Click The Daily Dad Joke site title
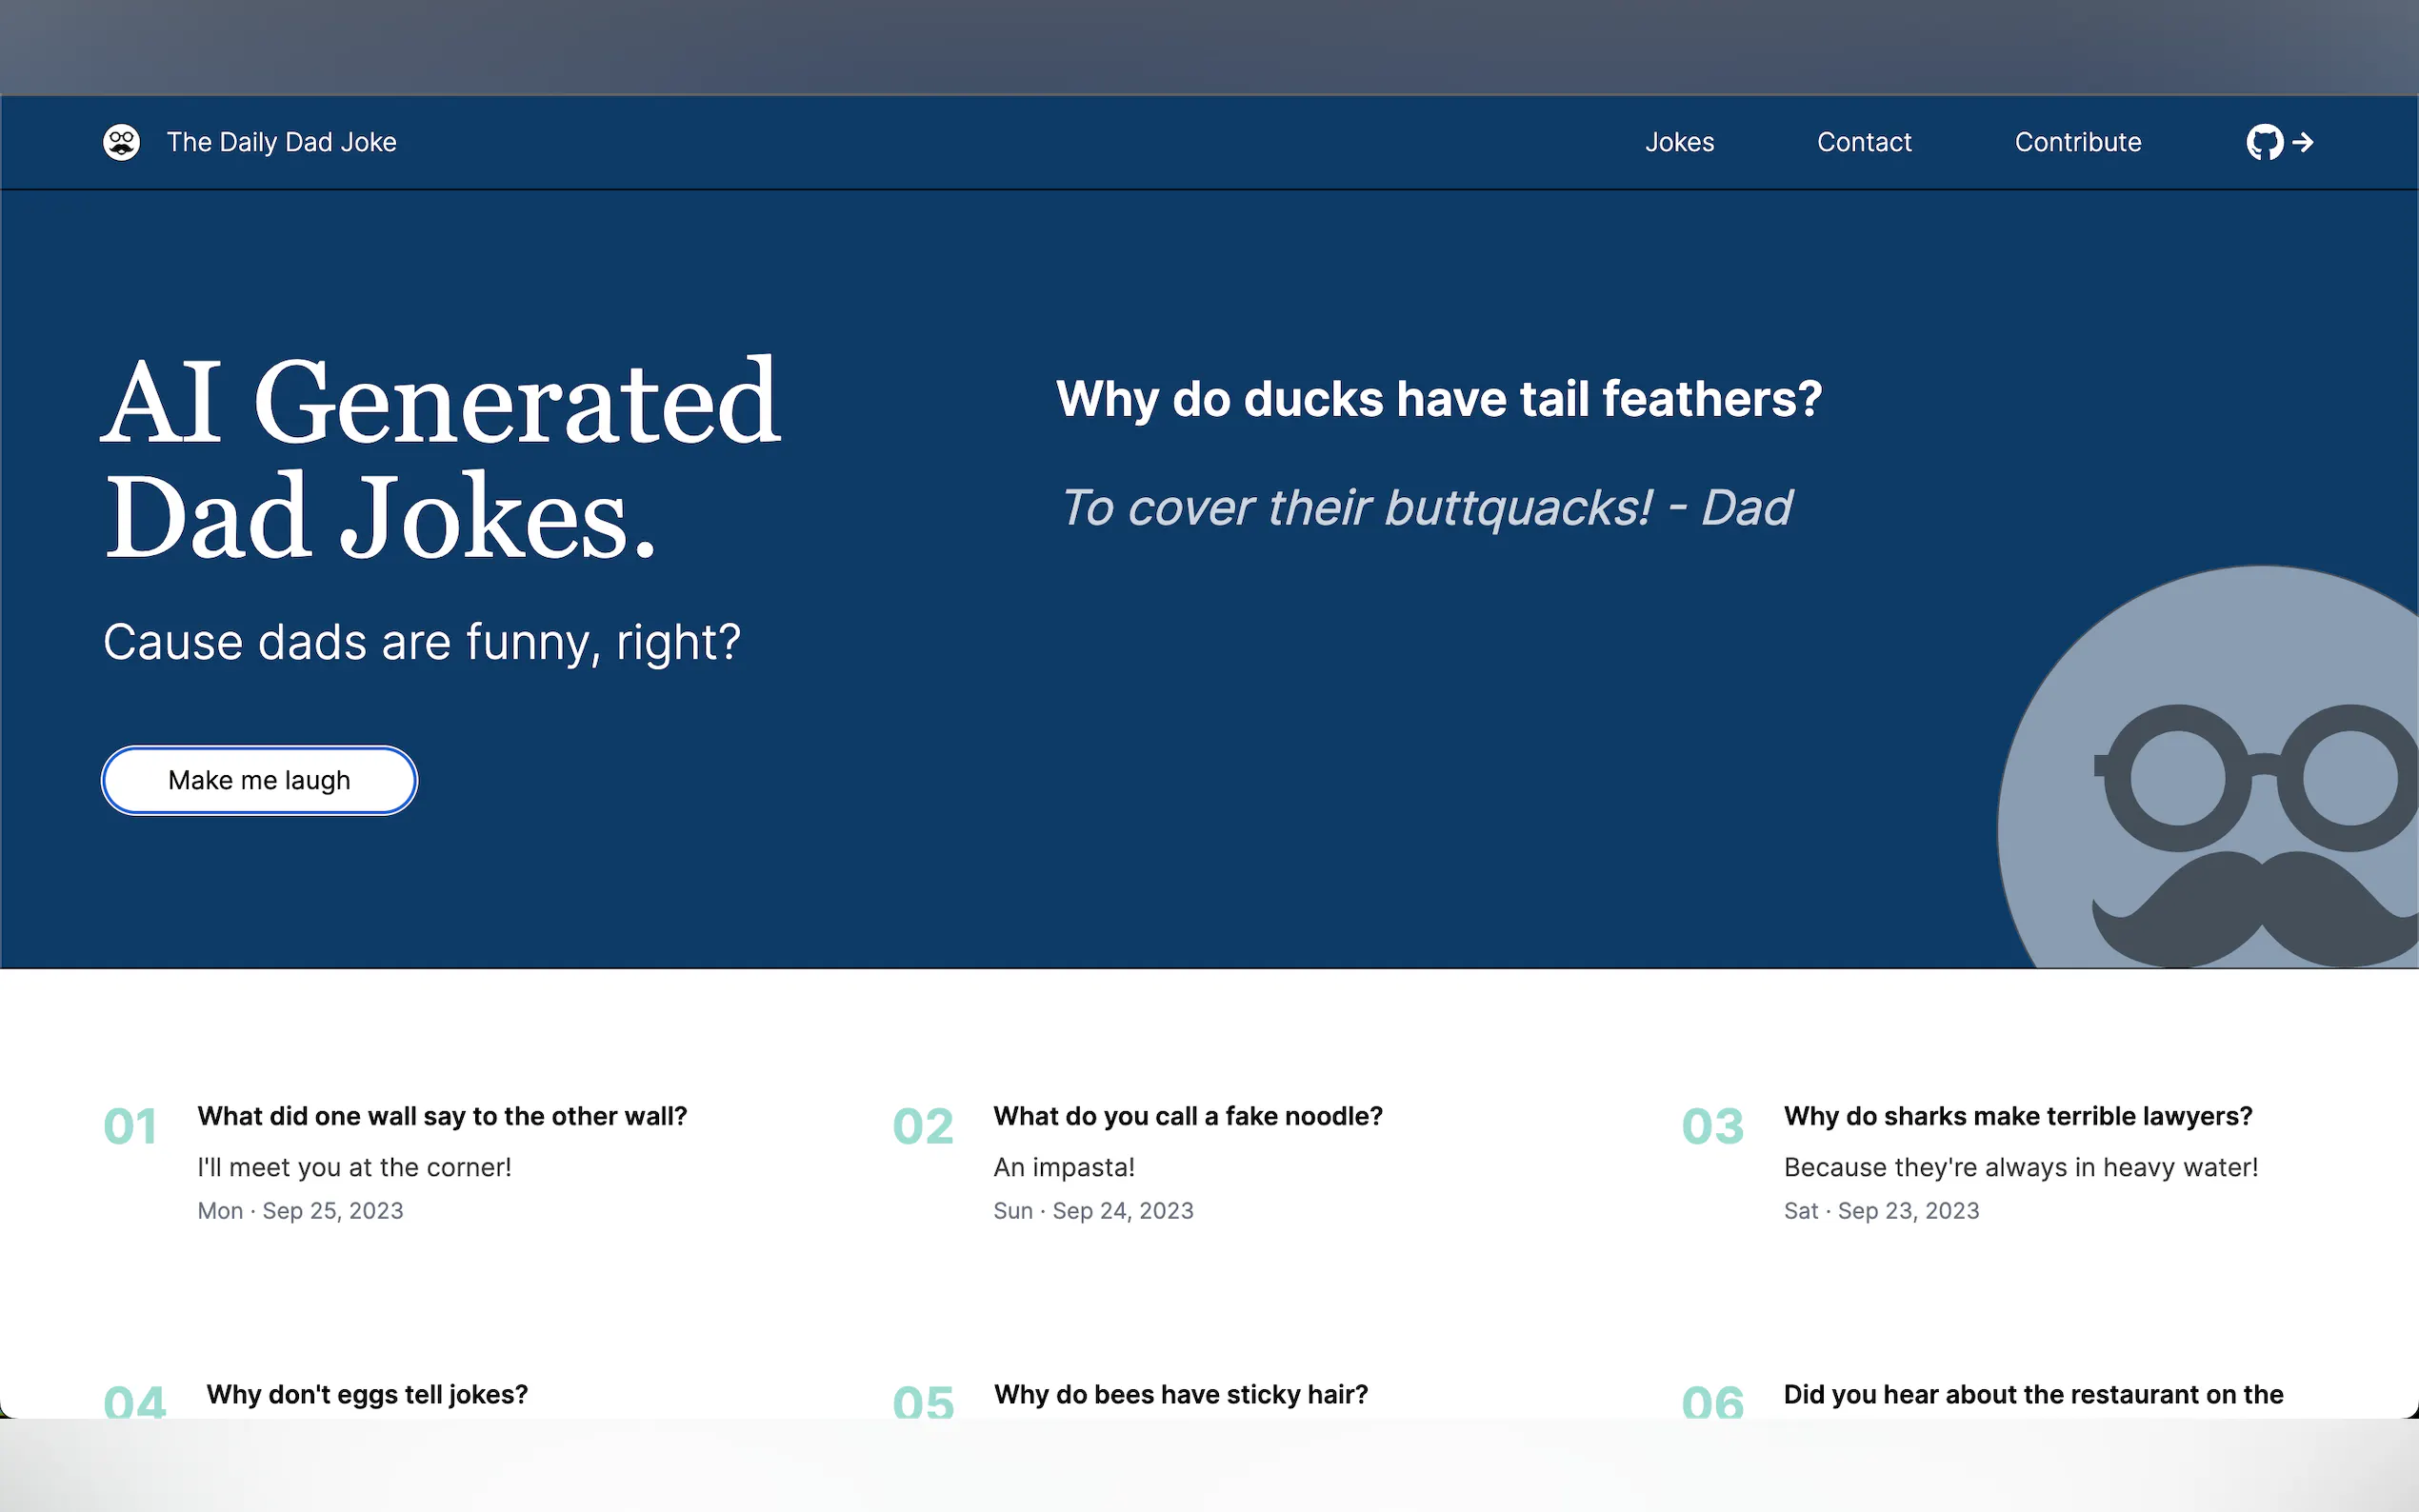This screenshot has height=1512, width=2419. 281,142
